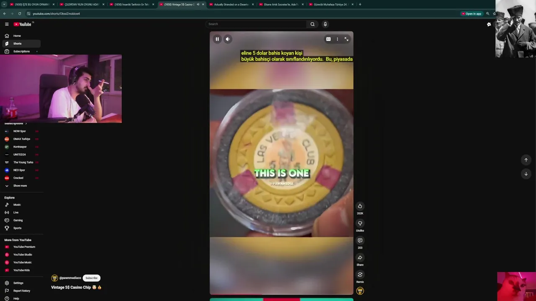Click the pawnmediaco channel avatar
This screenshot has height=301, width=536.
tap(54, 278)
